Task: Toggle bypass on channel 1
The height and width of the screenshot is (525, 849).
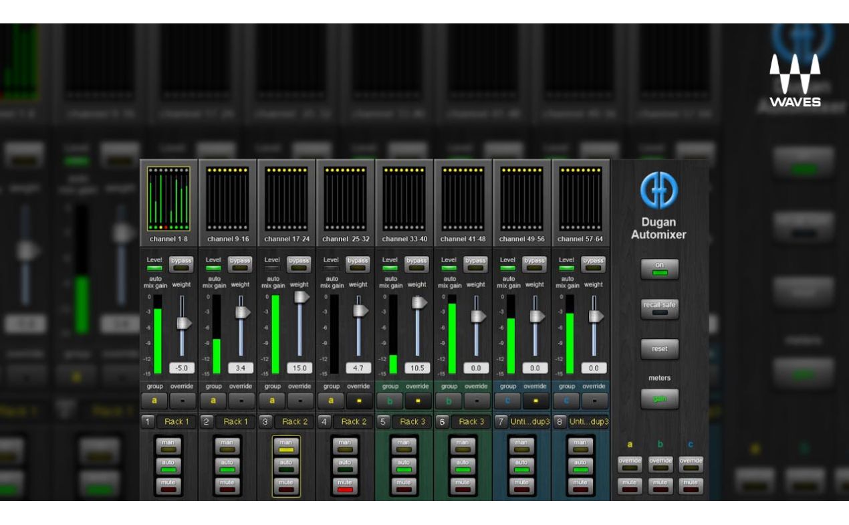Action: (181, 264)
